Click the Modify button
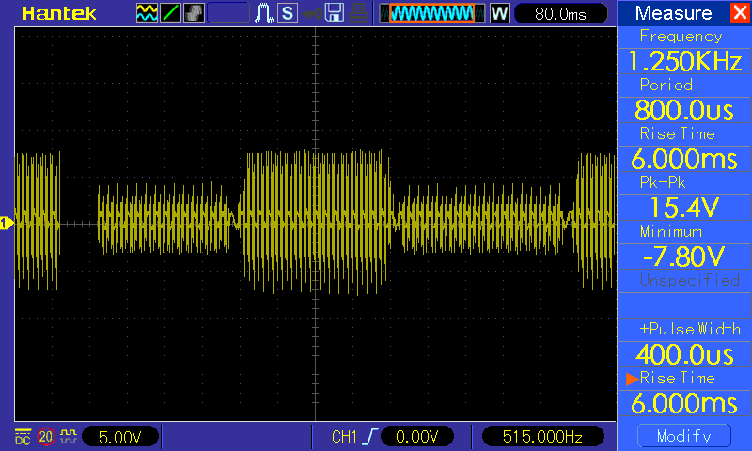Viewport: 752px width, 451px height. [x=684, y=436]
